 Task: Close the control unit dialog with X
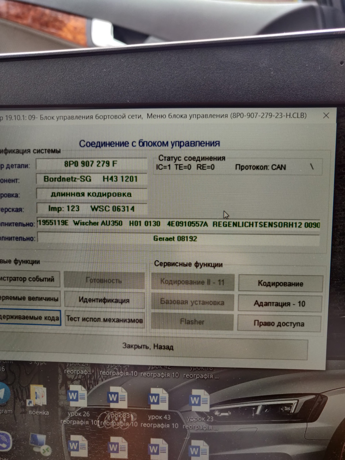tap(326, 115)
